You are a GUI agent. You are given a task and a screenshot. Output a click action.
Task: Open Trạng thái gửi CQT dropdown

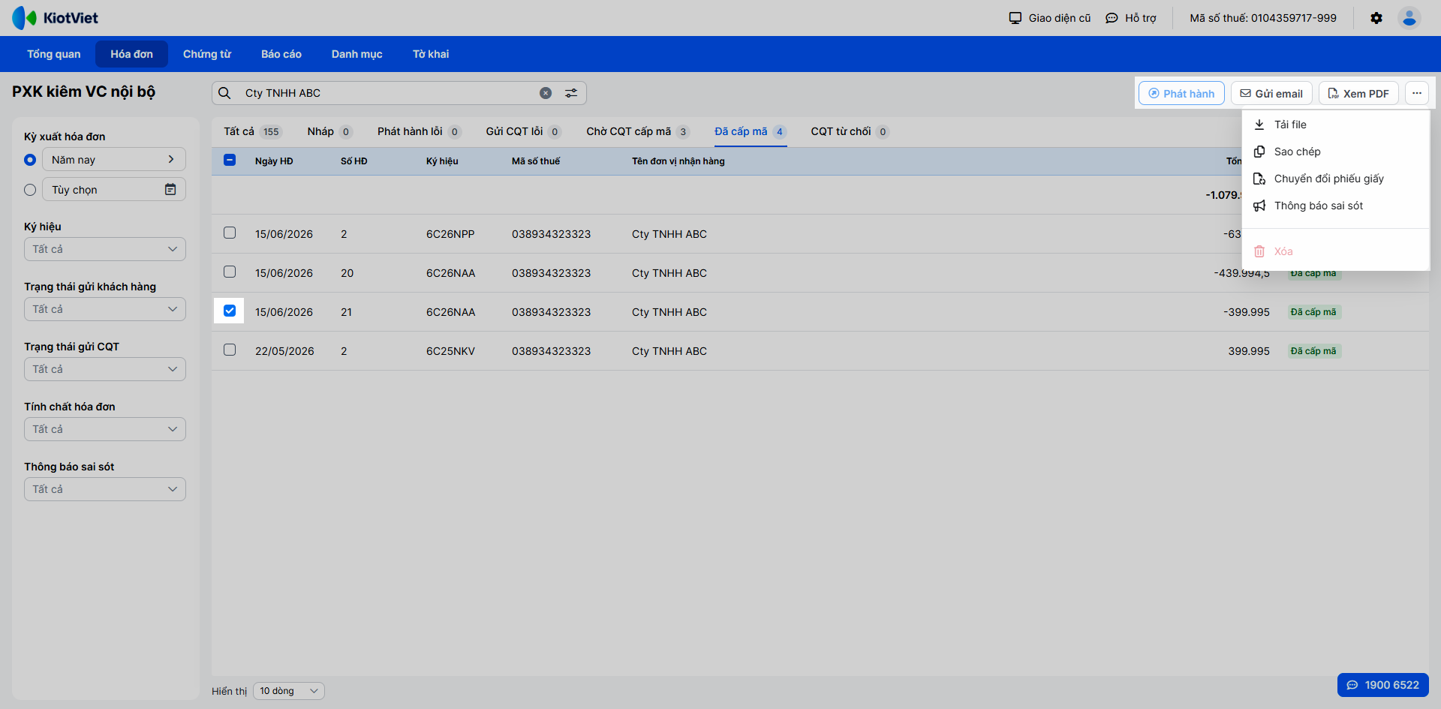[x=105, y=369]
